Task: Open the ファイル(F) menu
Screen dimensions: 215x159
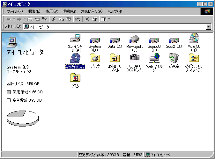Action: pos(15,11)
